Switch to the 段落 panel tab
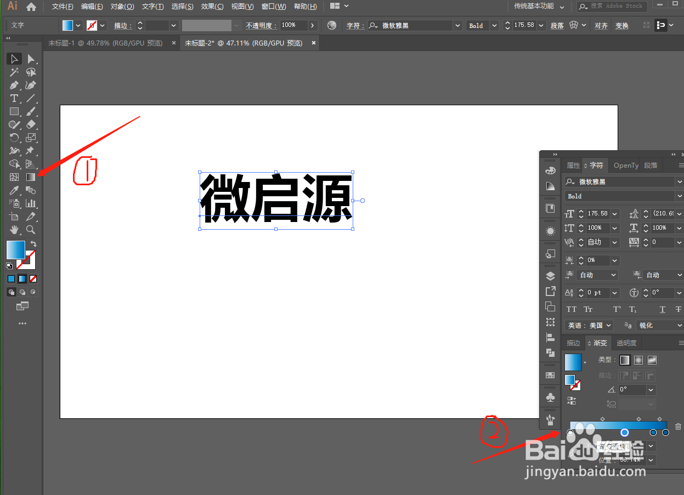The width and height of the screenshot is (684, 495). 651,165
